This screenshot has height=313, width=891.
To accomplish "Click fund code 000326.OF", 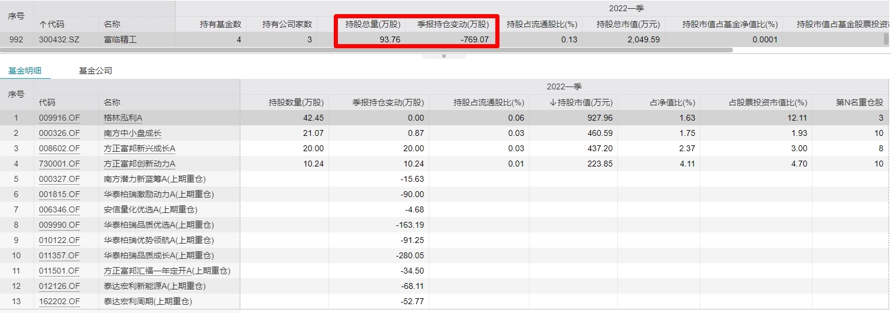I will [59, 133].
